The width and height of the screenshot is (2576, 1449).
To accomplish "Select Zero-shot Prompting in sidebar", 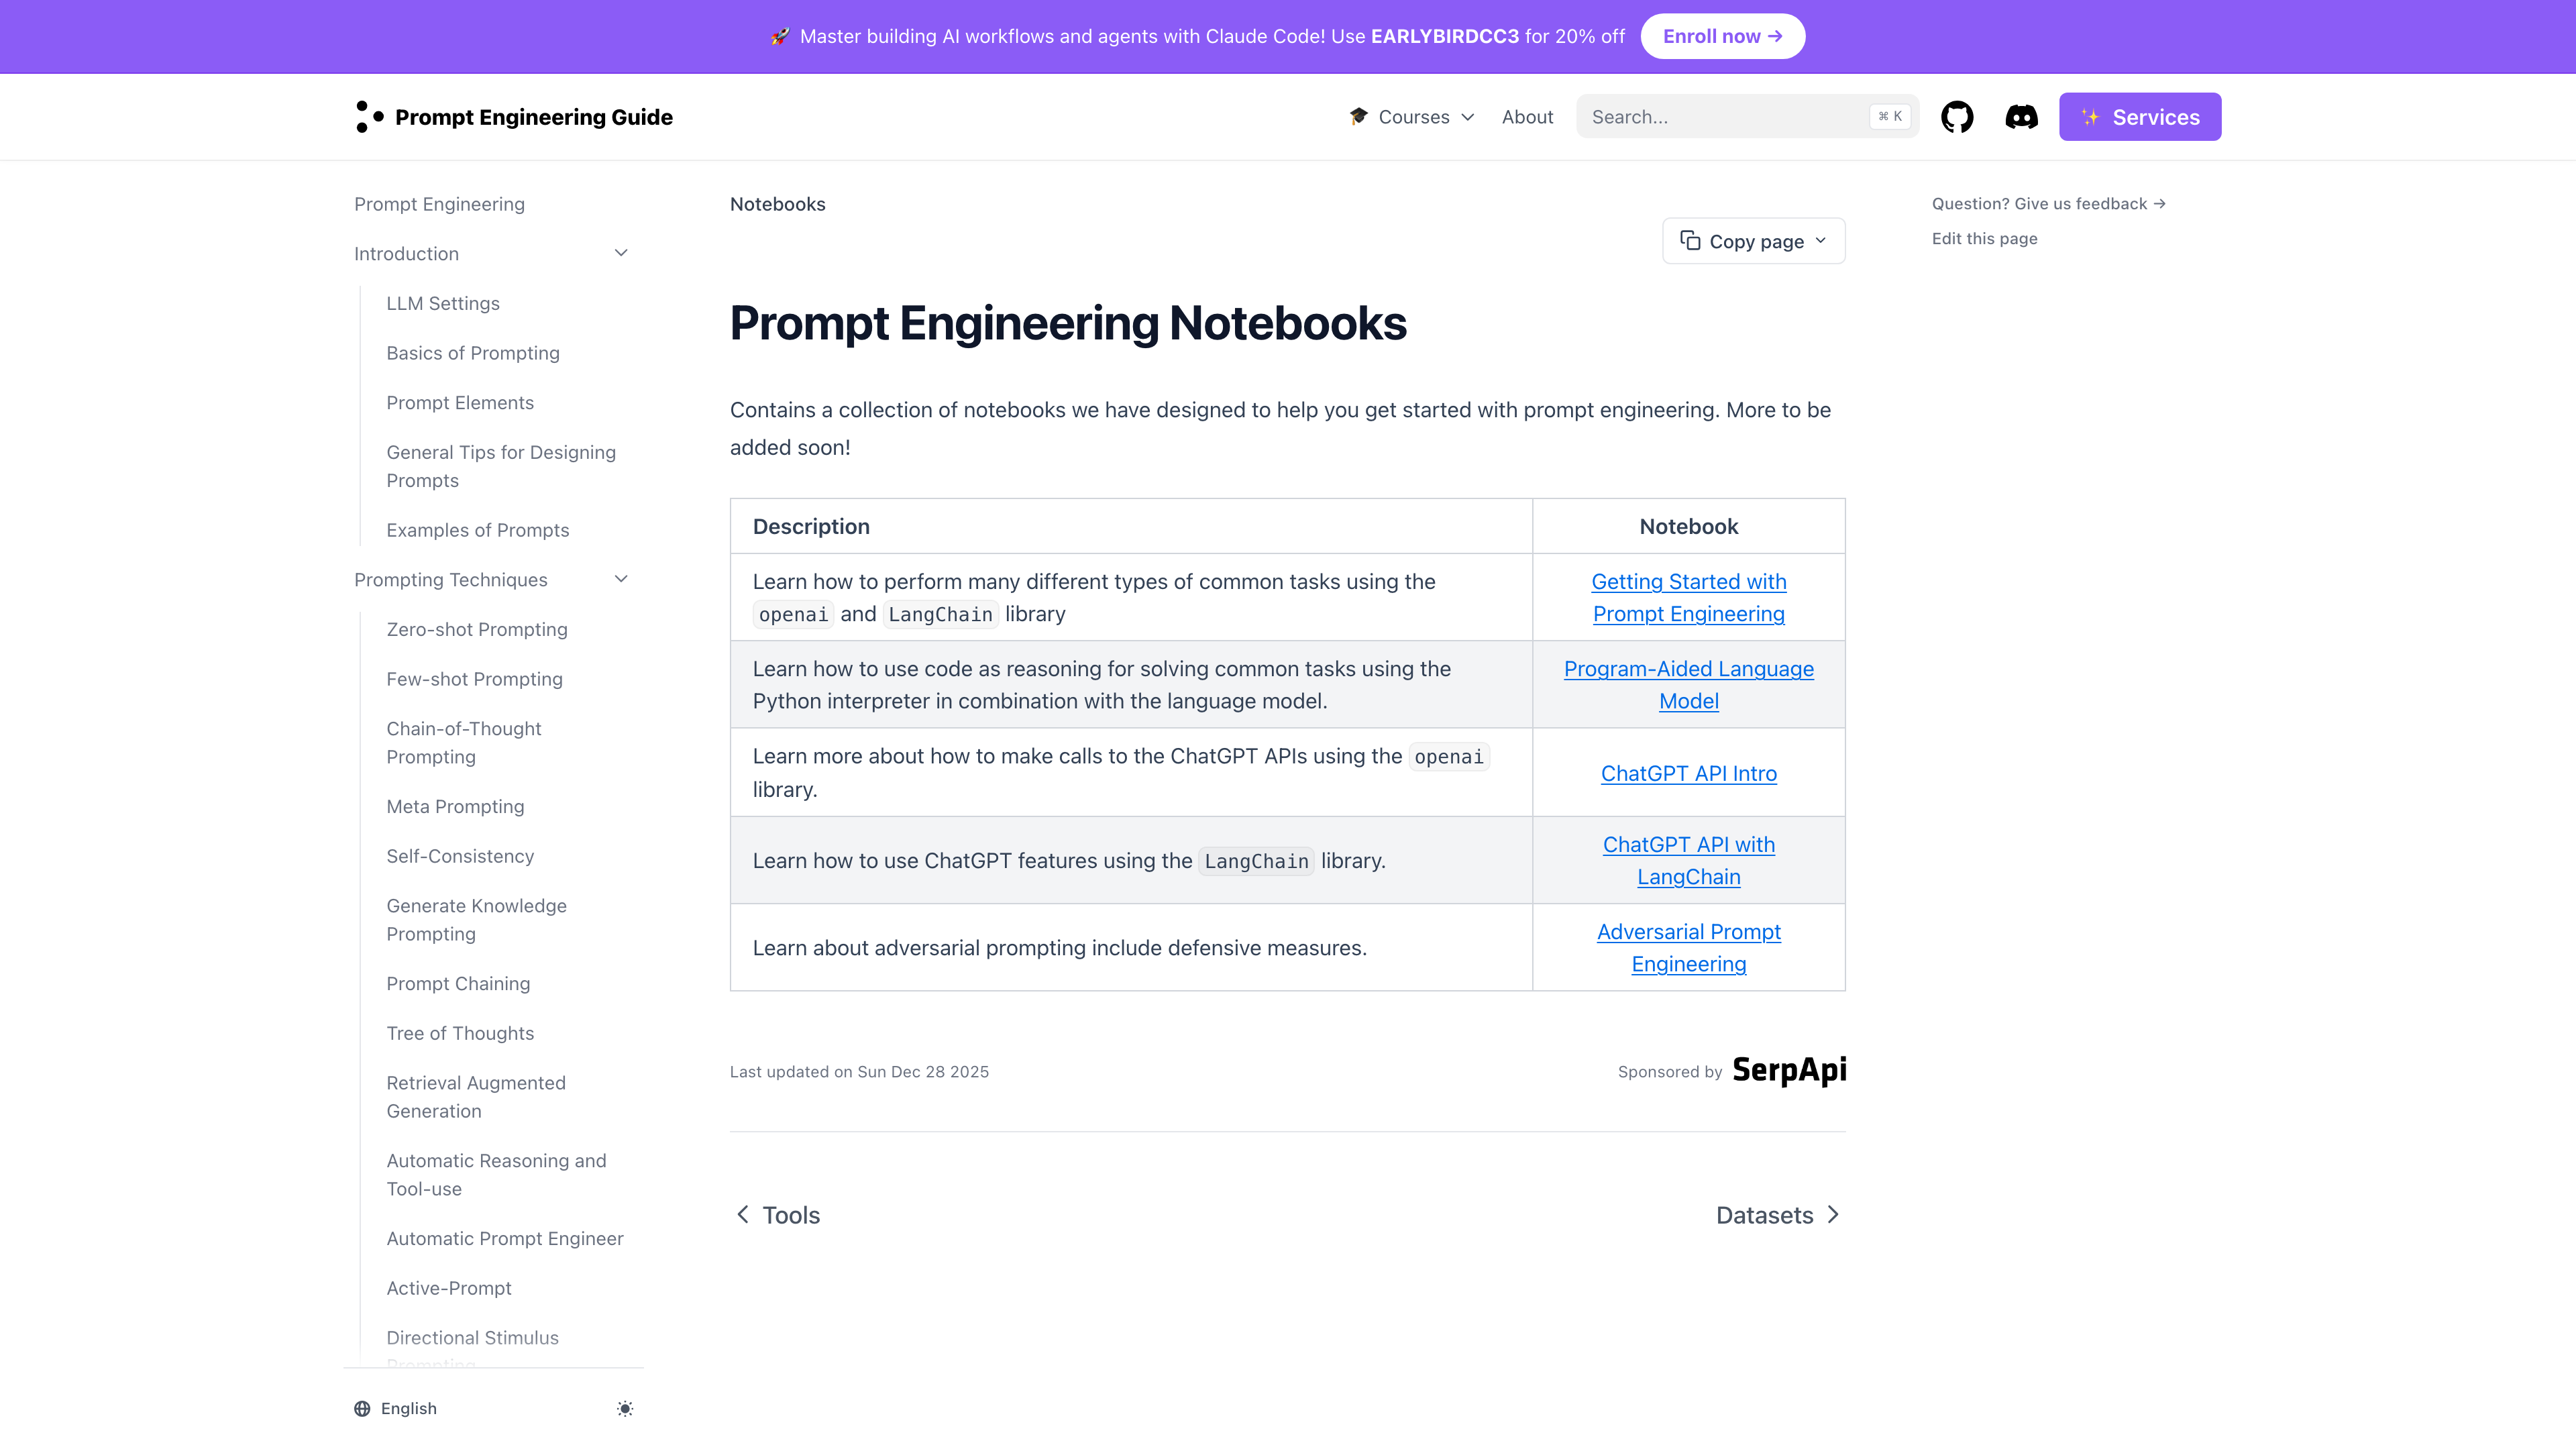I will click(x=477, y=629).
